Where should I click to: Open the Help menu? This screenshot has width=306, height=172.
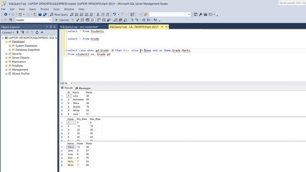tap(81, 9)
